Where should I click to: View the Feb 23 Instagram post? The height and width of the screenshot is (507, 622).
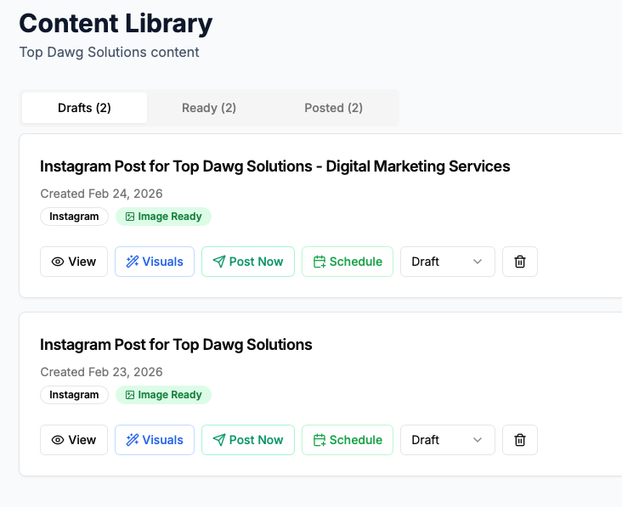click(74, 440)
